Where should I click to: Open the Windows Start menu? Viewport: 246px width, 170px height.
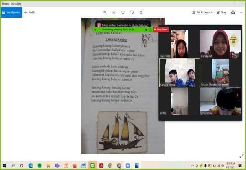[4, 165]
